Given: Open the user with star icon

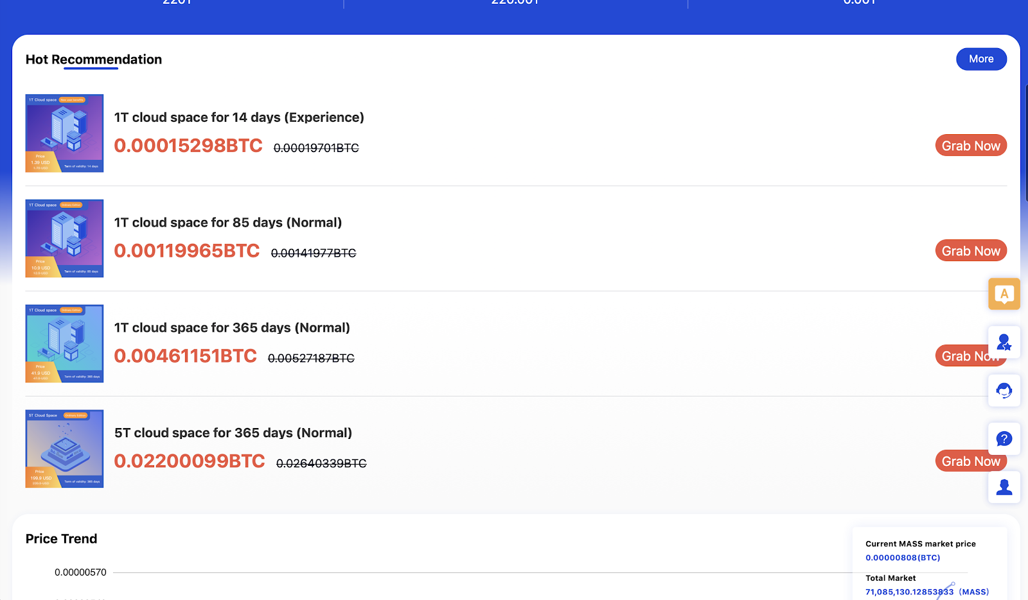Looking at the screenshot, I should pos(1004,342).
